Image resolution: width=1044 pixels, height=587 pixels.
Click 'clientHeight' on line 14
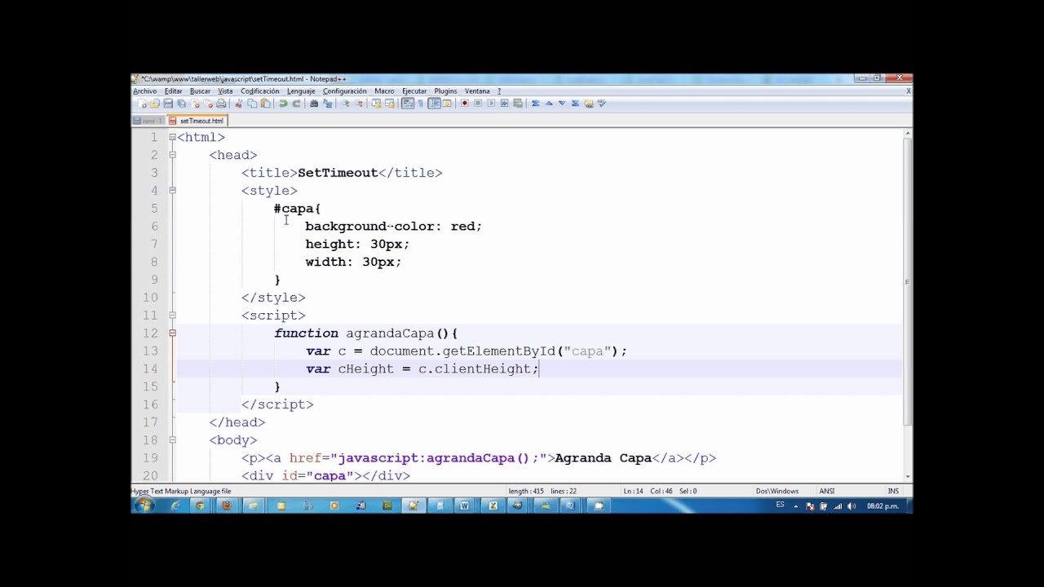pos(482,369)
